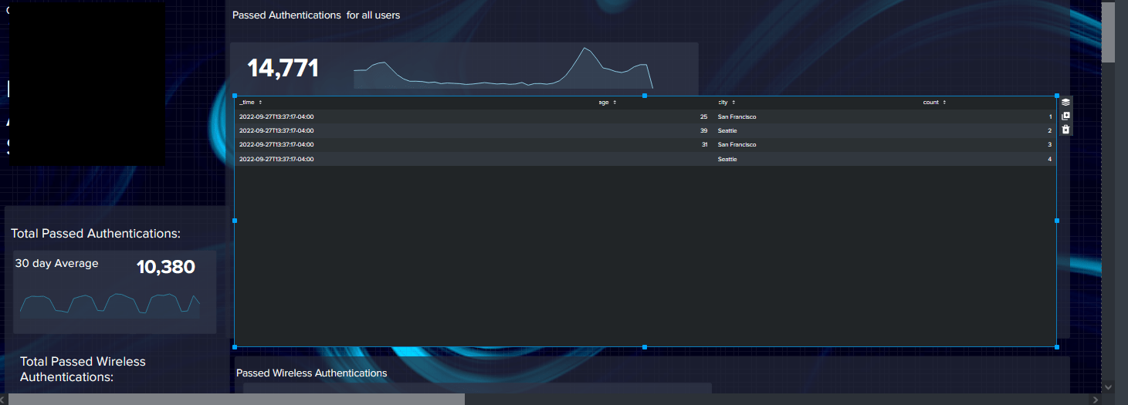Click the left-middle edge handle of the table
Screen dimensions: 1128x405
coord(235,221)
